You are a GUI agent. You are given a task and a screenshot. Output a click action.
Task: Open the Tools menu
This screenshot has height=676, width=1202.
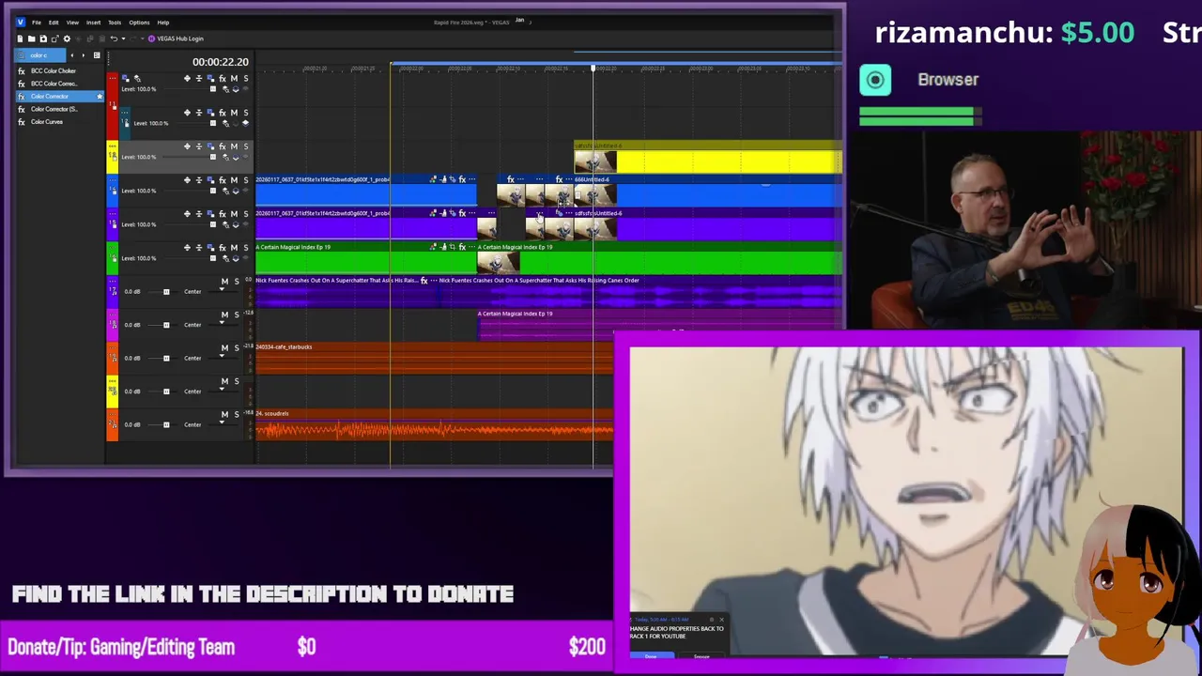(115, 23)
